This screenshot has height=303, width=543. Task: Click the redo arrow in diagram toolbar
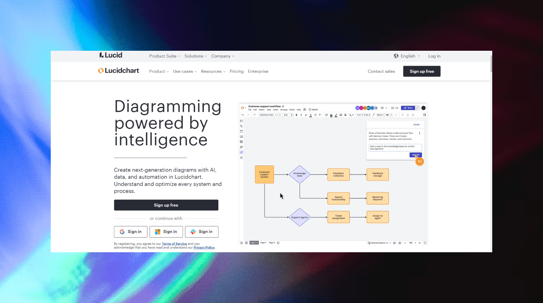coord(248,115)
